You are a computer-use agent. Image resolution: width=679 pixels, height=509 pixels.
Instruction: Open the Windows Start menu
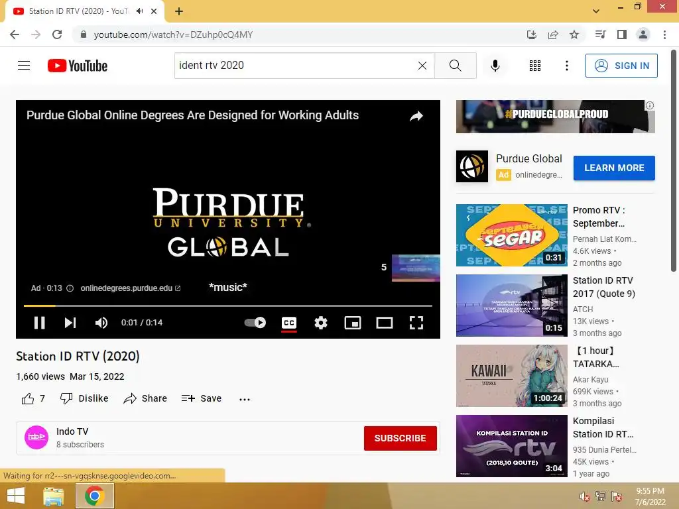pos(16,496)
